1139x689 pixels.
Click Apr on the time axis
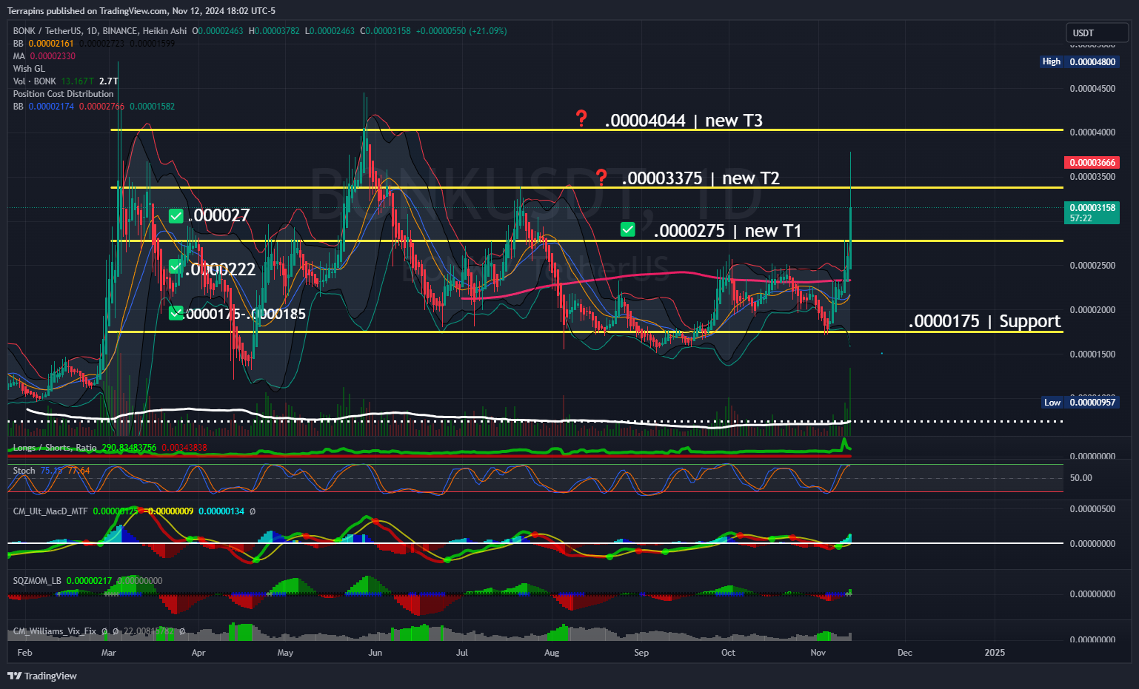click(198, 653)
